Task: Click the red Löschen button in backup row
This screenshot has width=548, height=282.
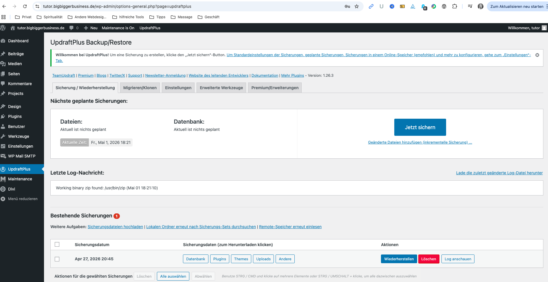Action: [x=429, y=259]
